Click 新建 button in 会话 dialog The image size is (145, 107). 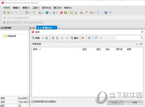pos(36,38)
